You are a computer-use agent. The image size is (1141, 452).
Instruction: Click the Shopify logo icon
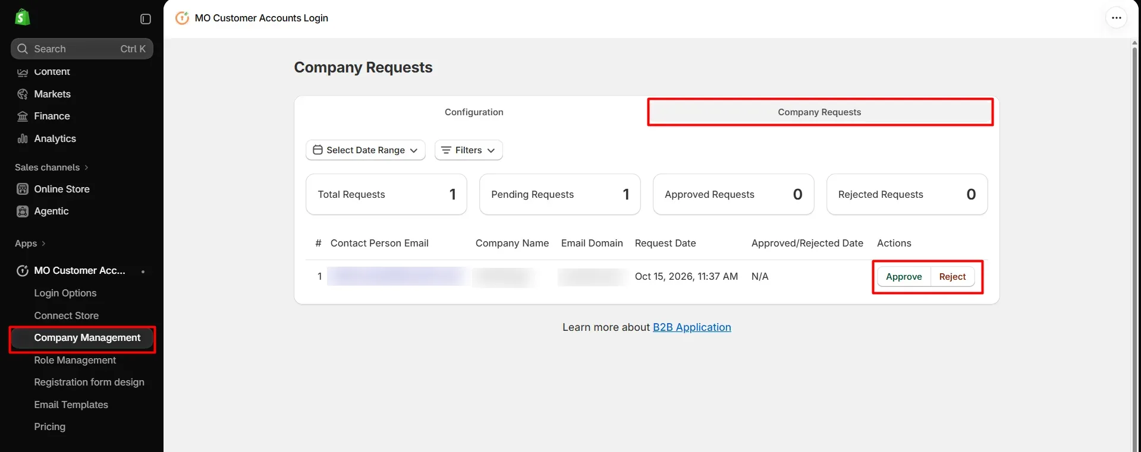[23, 18]
